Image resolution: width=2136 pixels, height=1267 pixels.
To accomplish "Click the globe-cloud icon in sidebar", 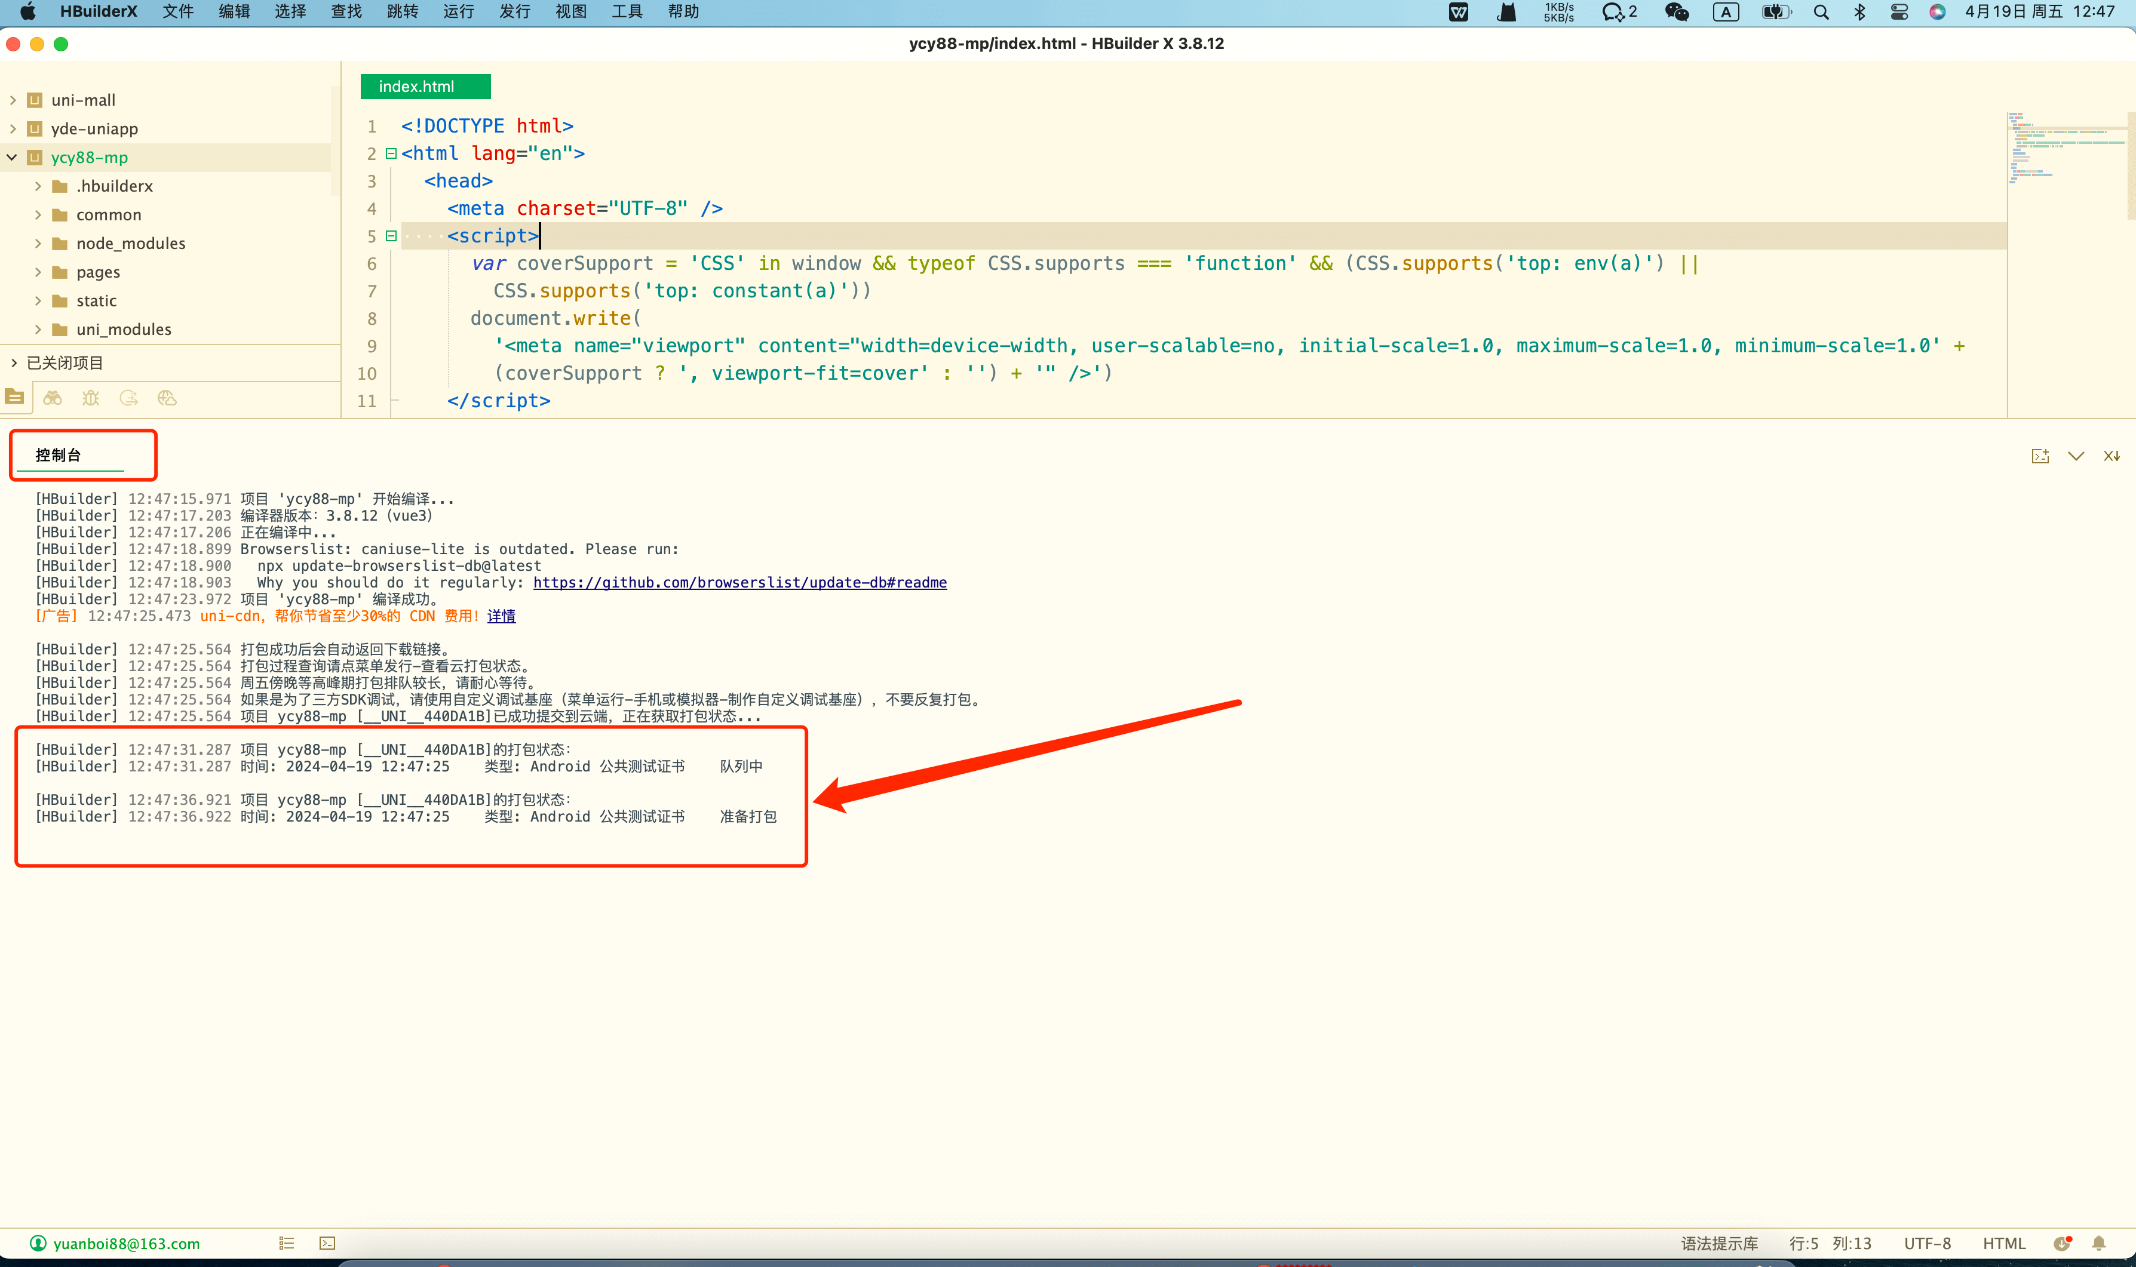I will pos(167,398).
